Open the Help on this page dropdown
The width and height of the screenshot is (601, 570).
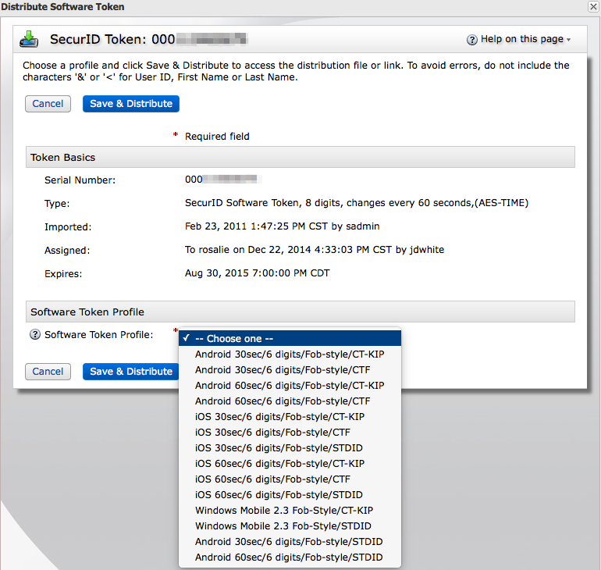pyautogui.click(x=526, y=39)
